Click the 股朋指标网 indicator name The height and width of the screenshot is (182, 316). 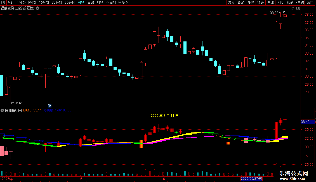pyautogui.click(x=13, y=110)
